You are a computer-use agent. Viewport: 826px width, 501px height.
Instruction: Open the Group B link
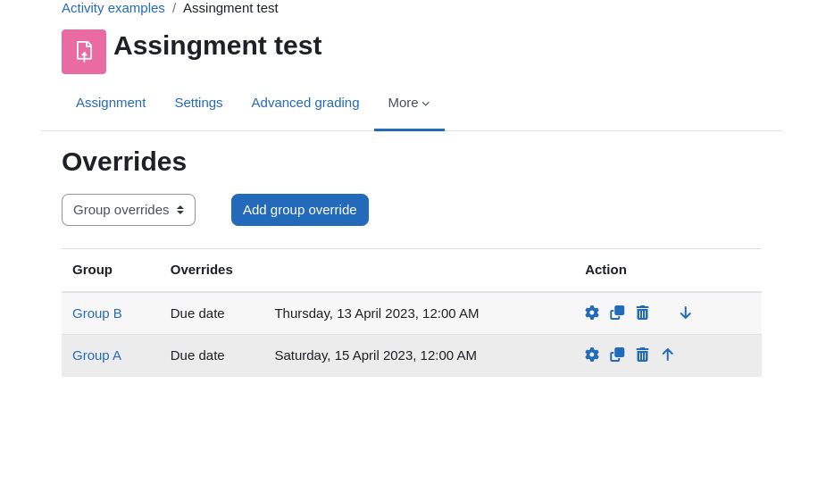tap(97, 313)
